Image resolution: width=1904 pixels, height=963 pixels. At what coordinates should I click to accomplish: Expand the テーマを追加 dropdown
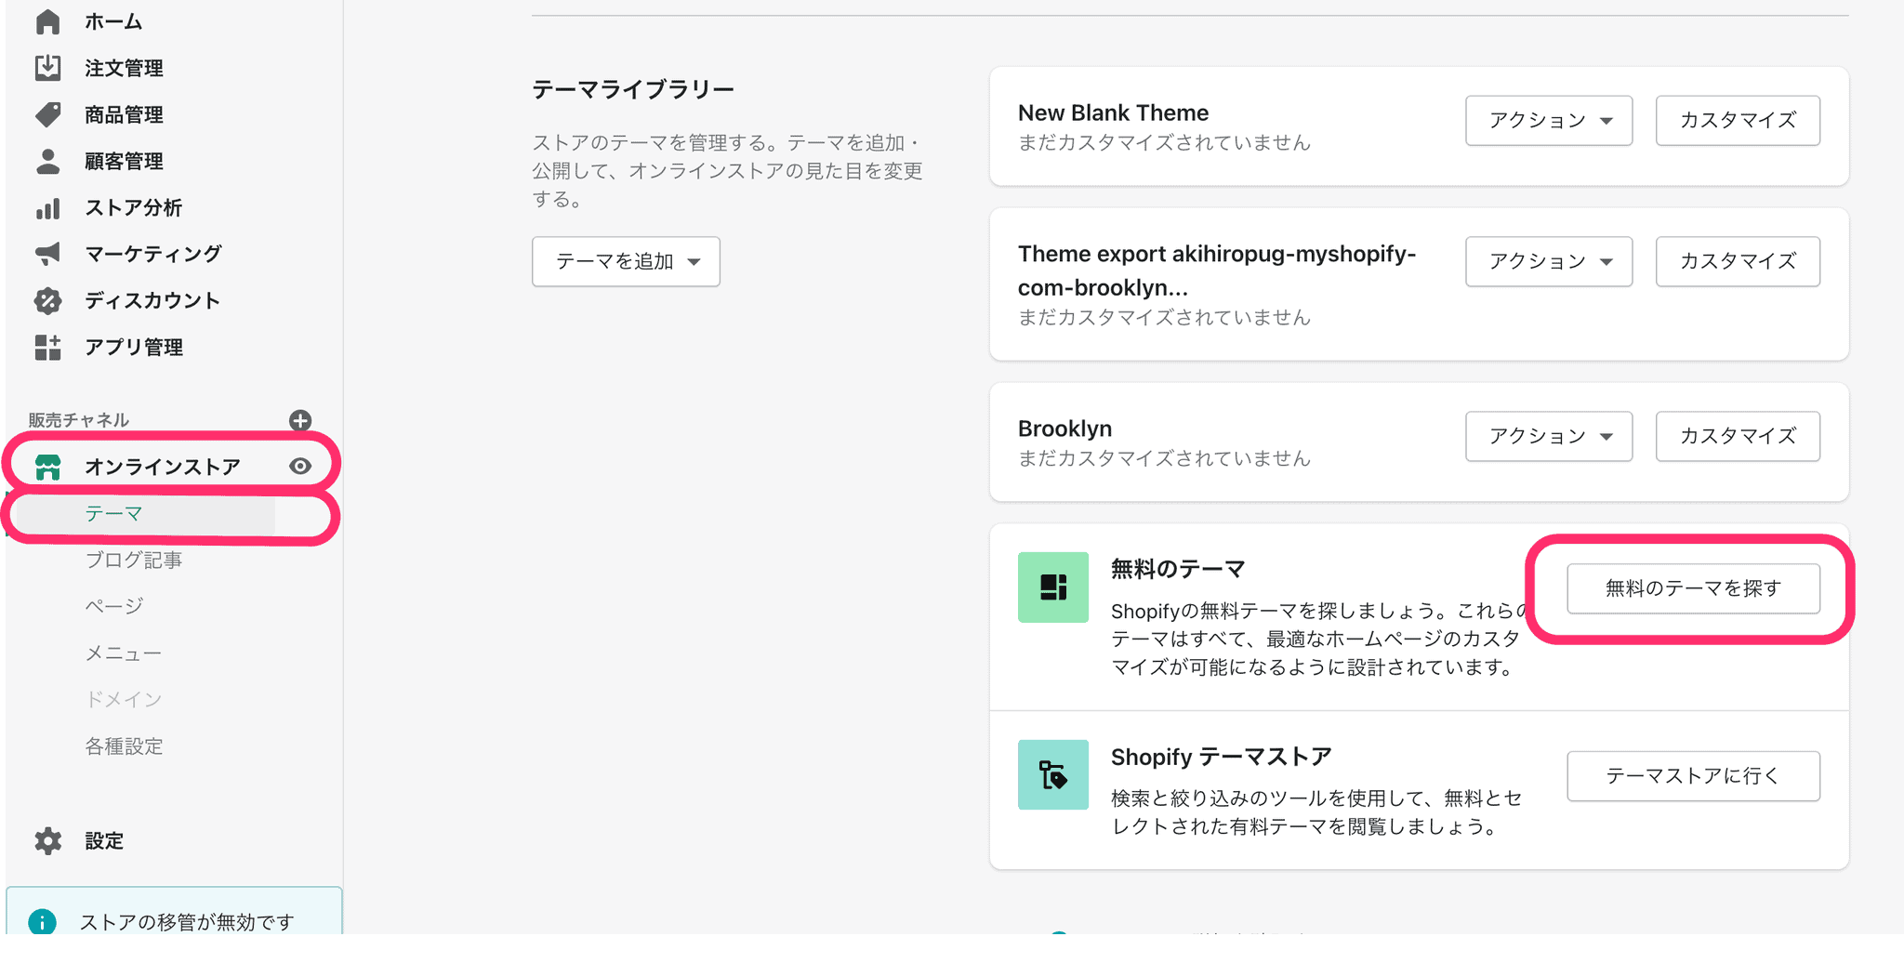click(626, 261)
